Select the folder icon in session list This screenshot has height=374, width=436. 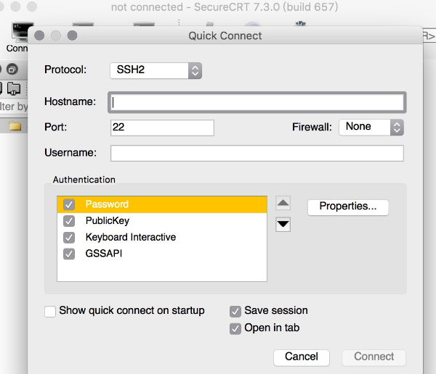click(15, 126)
